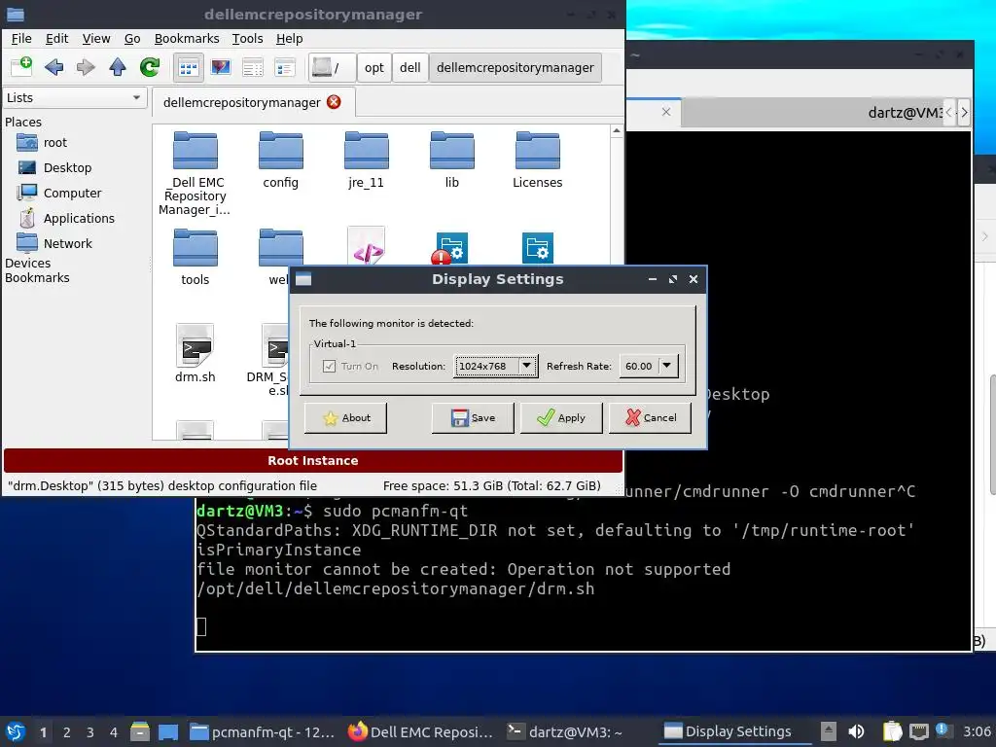Open the Resolution dropdown showing 1024x768
Viewport: 996px width, 747px height.
495,367
